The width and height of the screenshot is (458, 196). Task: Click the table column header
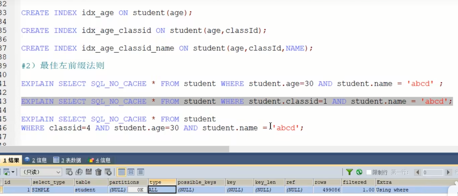click(91, 182)
